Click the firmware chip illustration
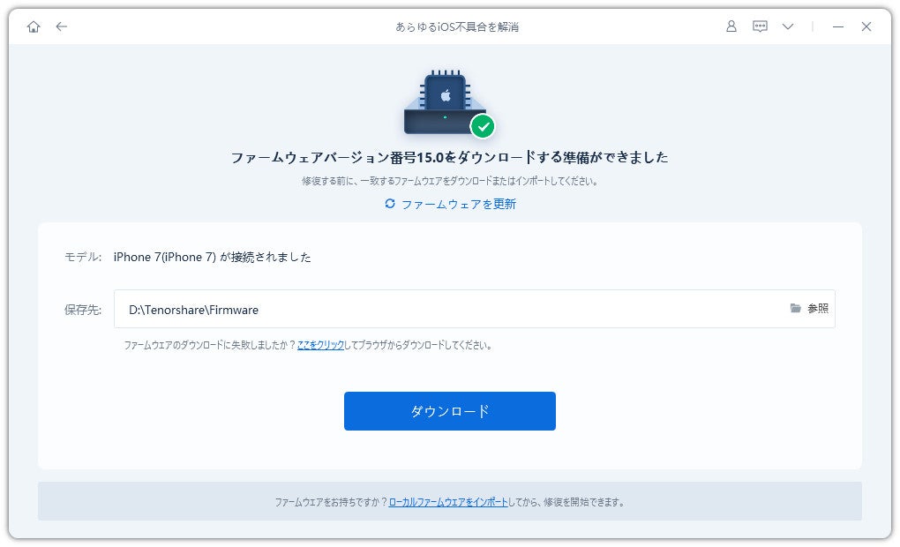The width and height of the screenshot is (900, 547). coord(448,103)
